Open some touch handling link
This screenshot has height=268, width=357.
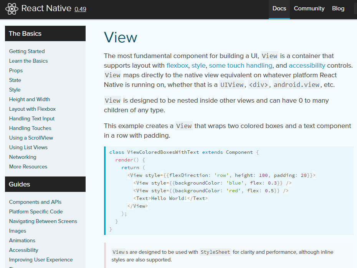pyautogui.click(x=240, y=65)
